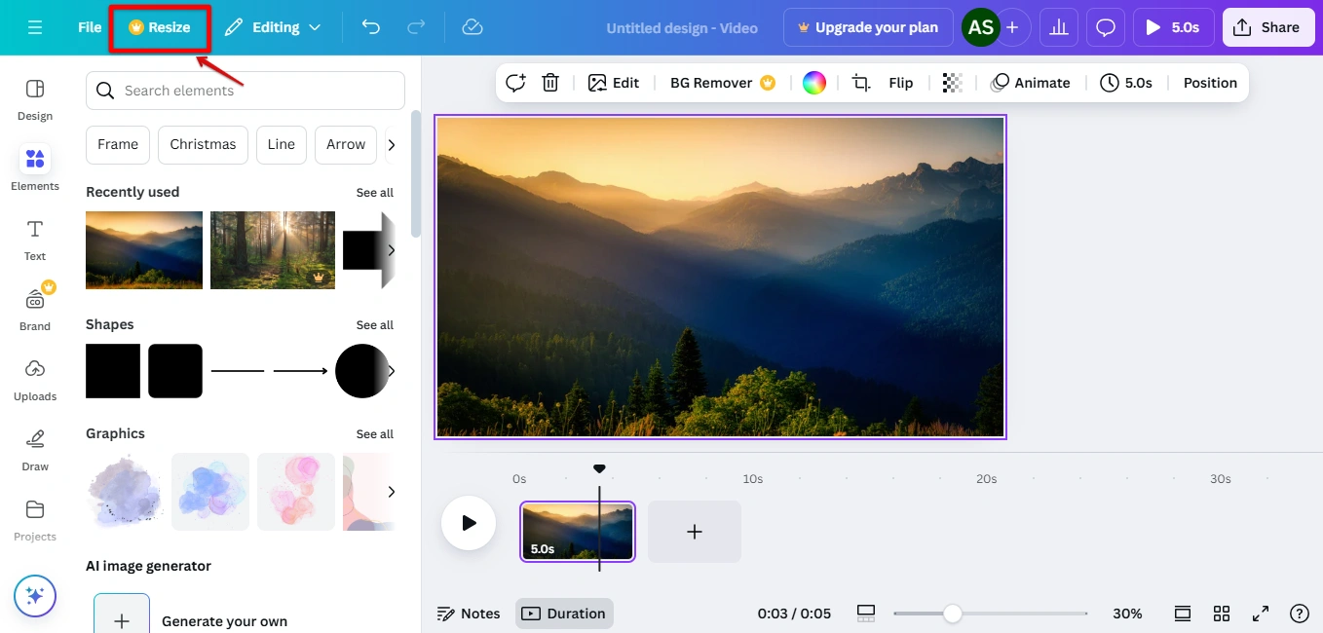Open BG Remover tool
Image resolution: width=1323 pixels, height=633 pixels.
point(722,83)
